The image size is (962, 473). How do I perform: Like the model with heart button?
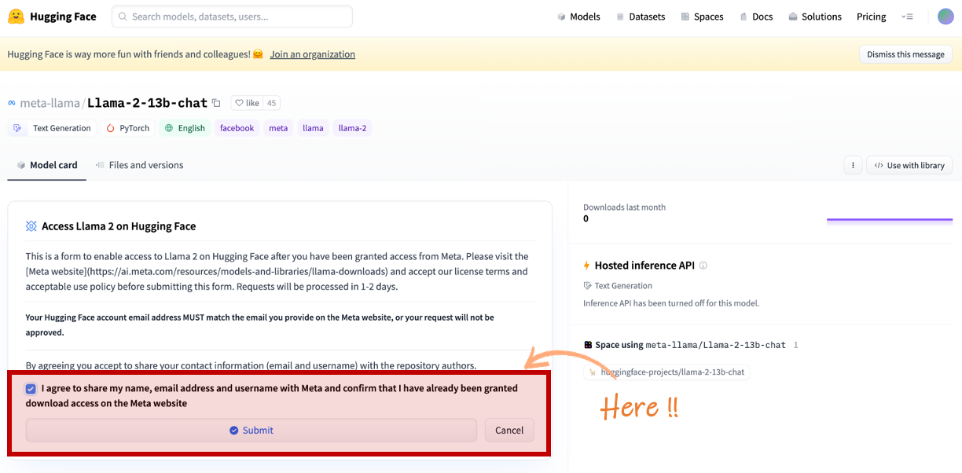point(247,103)
